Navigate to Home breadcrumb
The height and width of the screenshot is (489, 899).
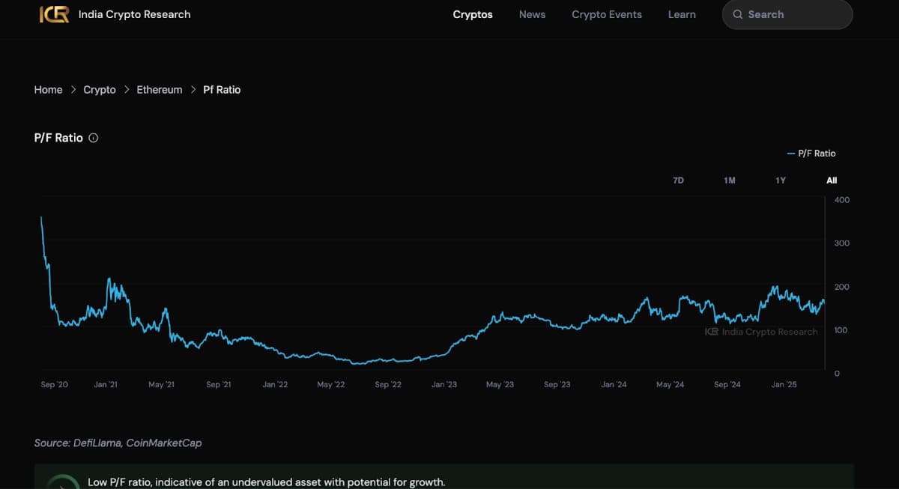pos(48,90)
